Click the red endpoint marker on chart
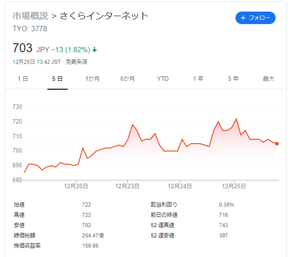Image resolution: width=293 pixels, height=257 pixels. 277,144
